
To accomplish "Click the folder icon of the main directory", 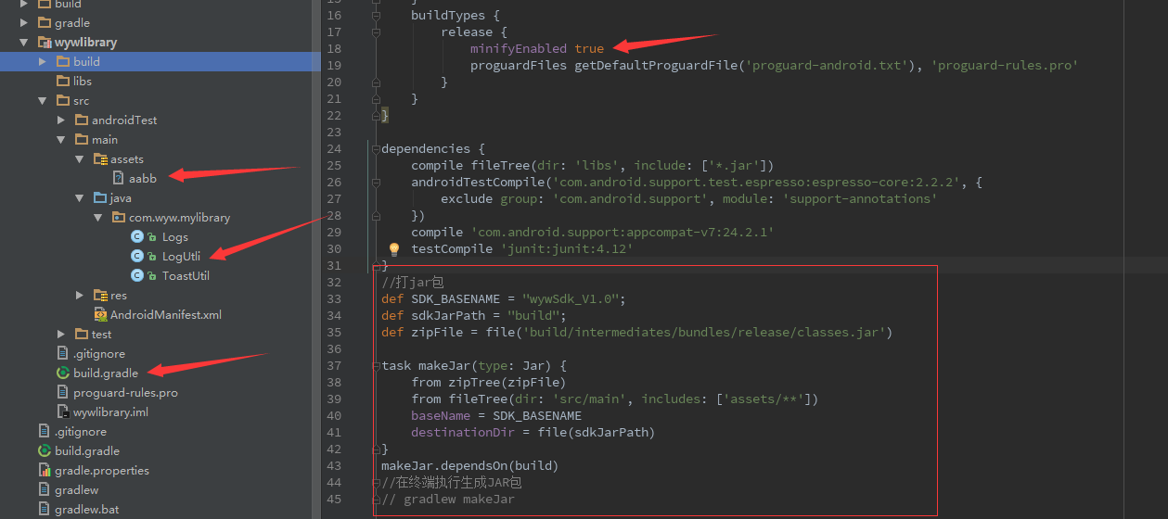I will 82,139.
